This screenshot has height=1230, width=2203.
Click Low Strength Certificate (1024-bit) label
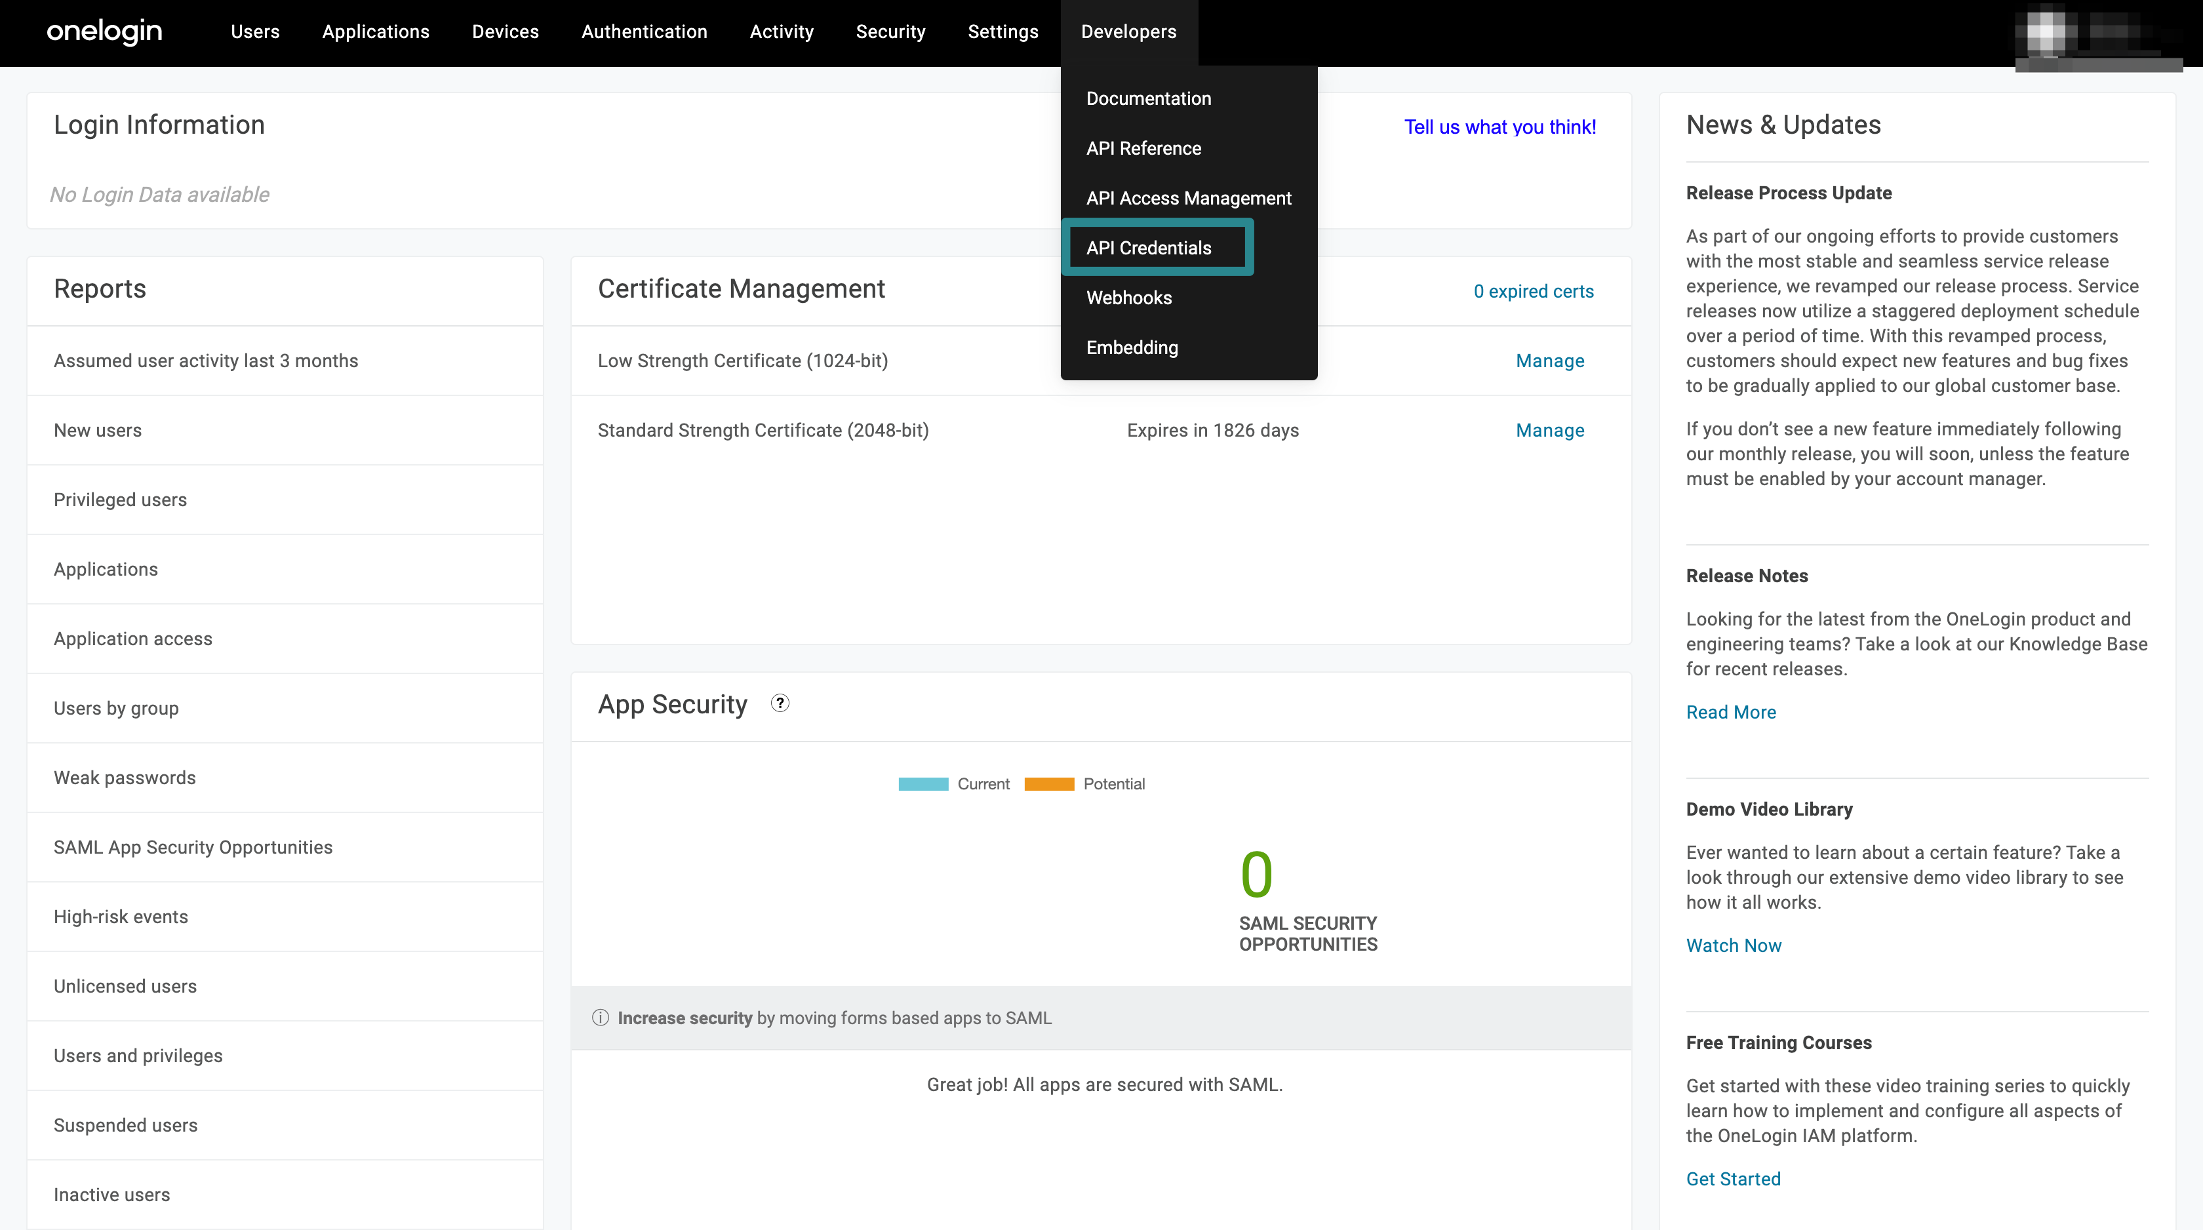coord(742,361)
